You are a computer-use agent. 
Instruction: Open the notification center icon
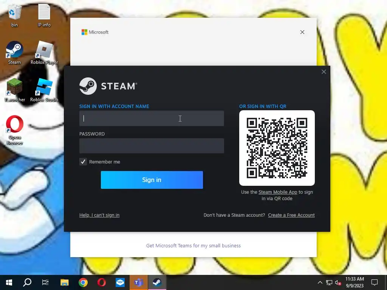pyautogui.click(x=375, y=282)
